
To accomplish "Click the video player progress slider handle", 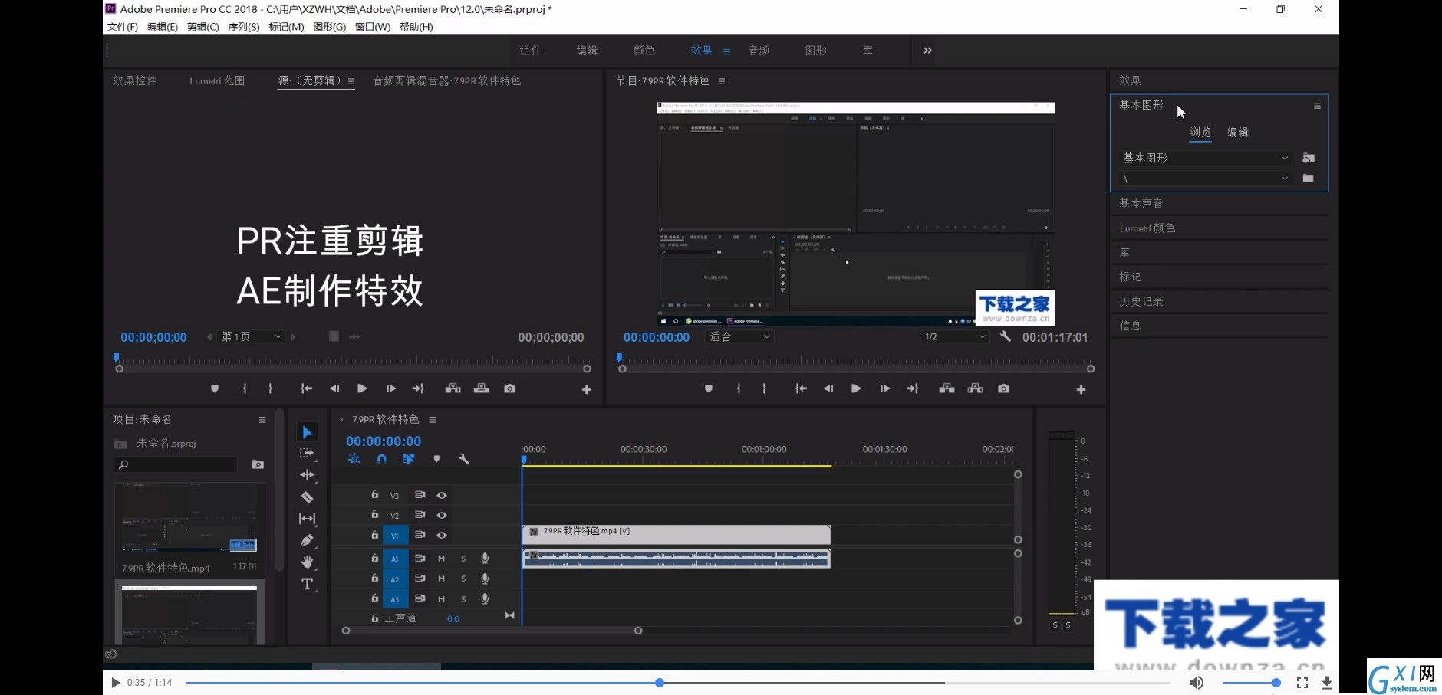I will click(660, 682).
